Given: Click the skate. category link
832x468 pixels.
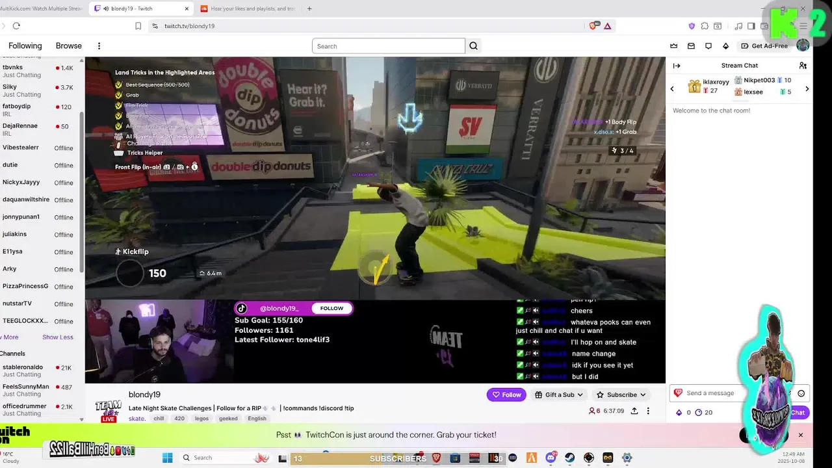Looking at the screenshot, I should pyautogui.click(x=136, y=419).
